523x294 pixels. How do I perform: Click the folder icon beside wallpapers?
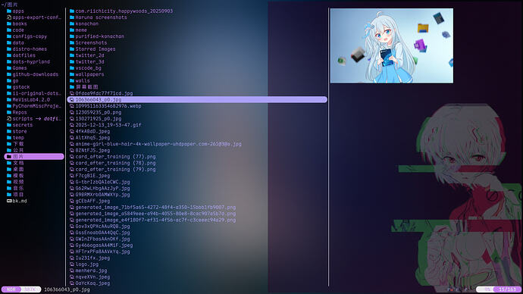[72, 74]
